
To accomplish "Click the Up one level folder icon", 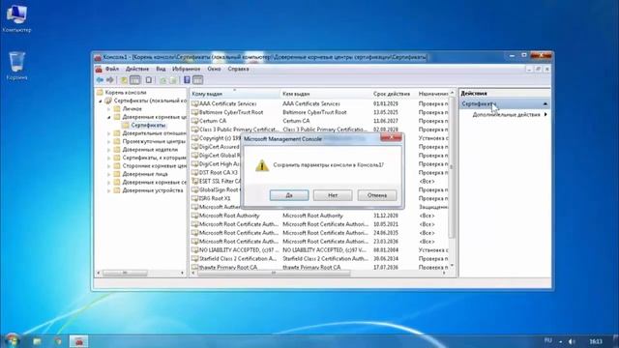I will click(x=124, y=80).
